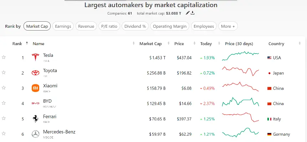Expand the More + ranking options
Screen dimensions: 307x142
point(228,26)
